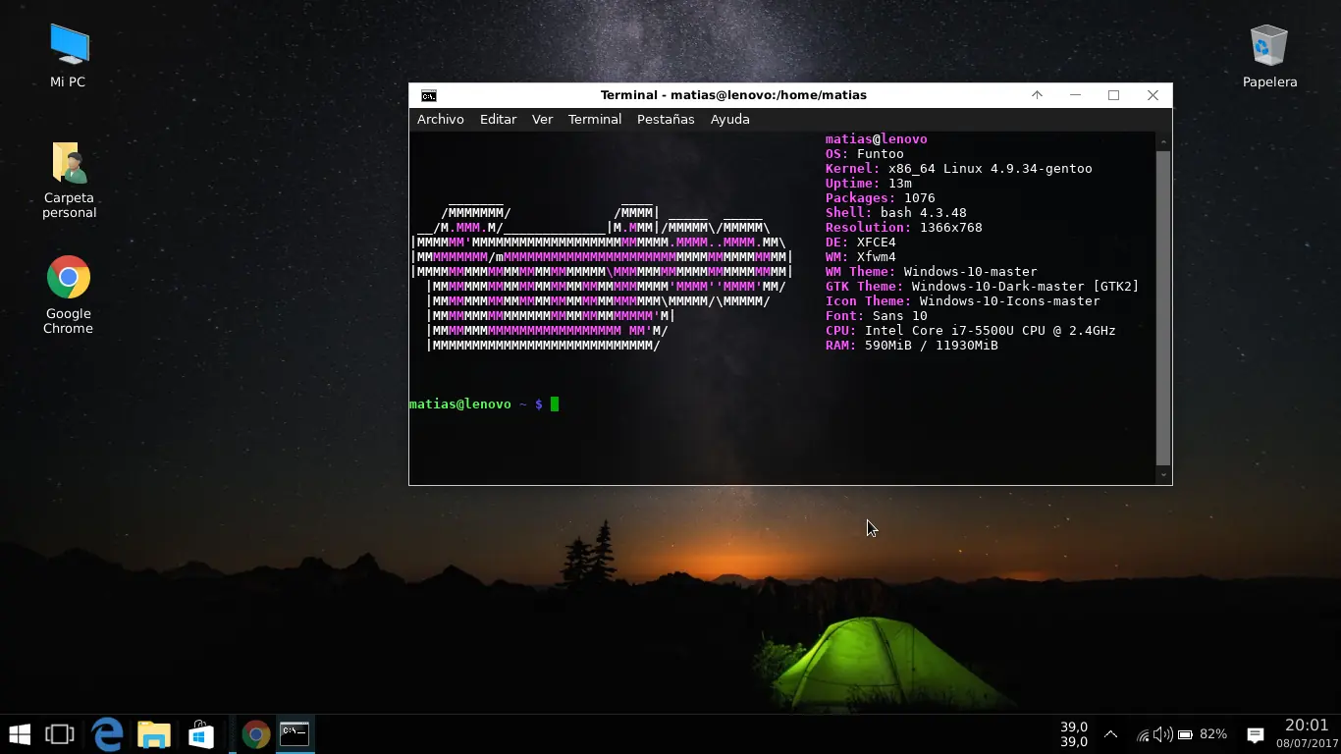Close the Terminal window

[x=1153, y=95]
